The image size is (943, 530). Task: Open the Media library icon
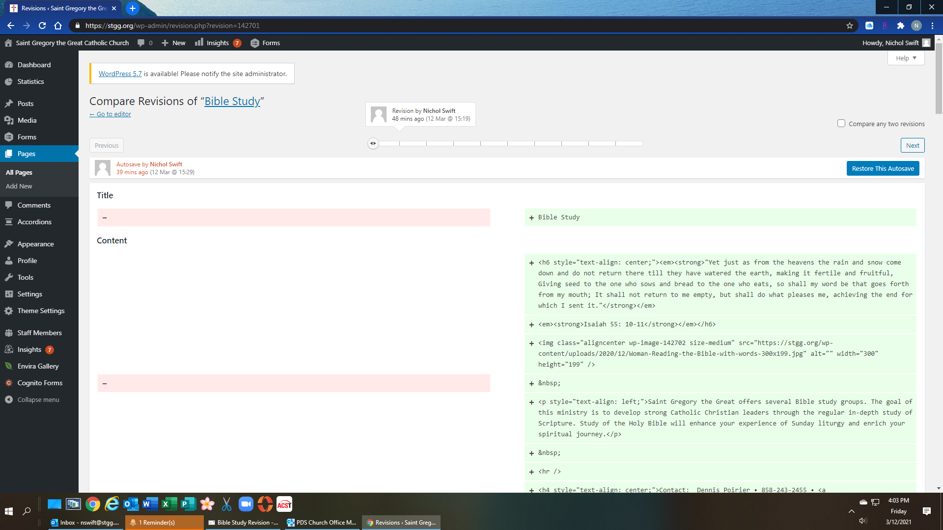[x=9, y=120]
